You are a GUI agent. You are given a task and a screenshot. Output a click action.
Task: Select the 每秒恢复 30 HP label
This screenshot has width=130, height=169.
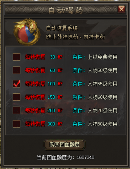tap(44, 57)
